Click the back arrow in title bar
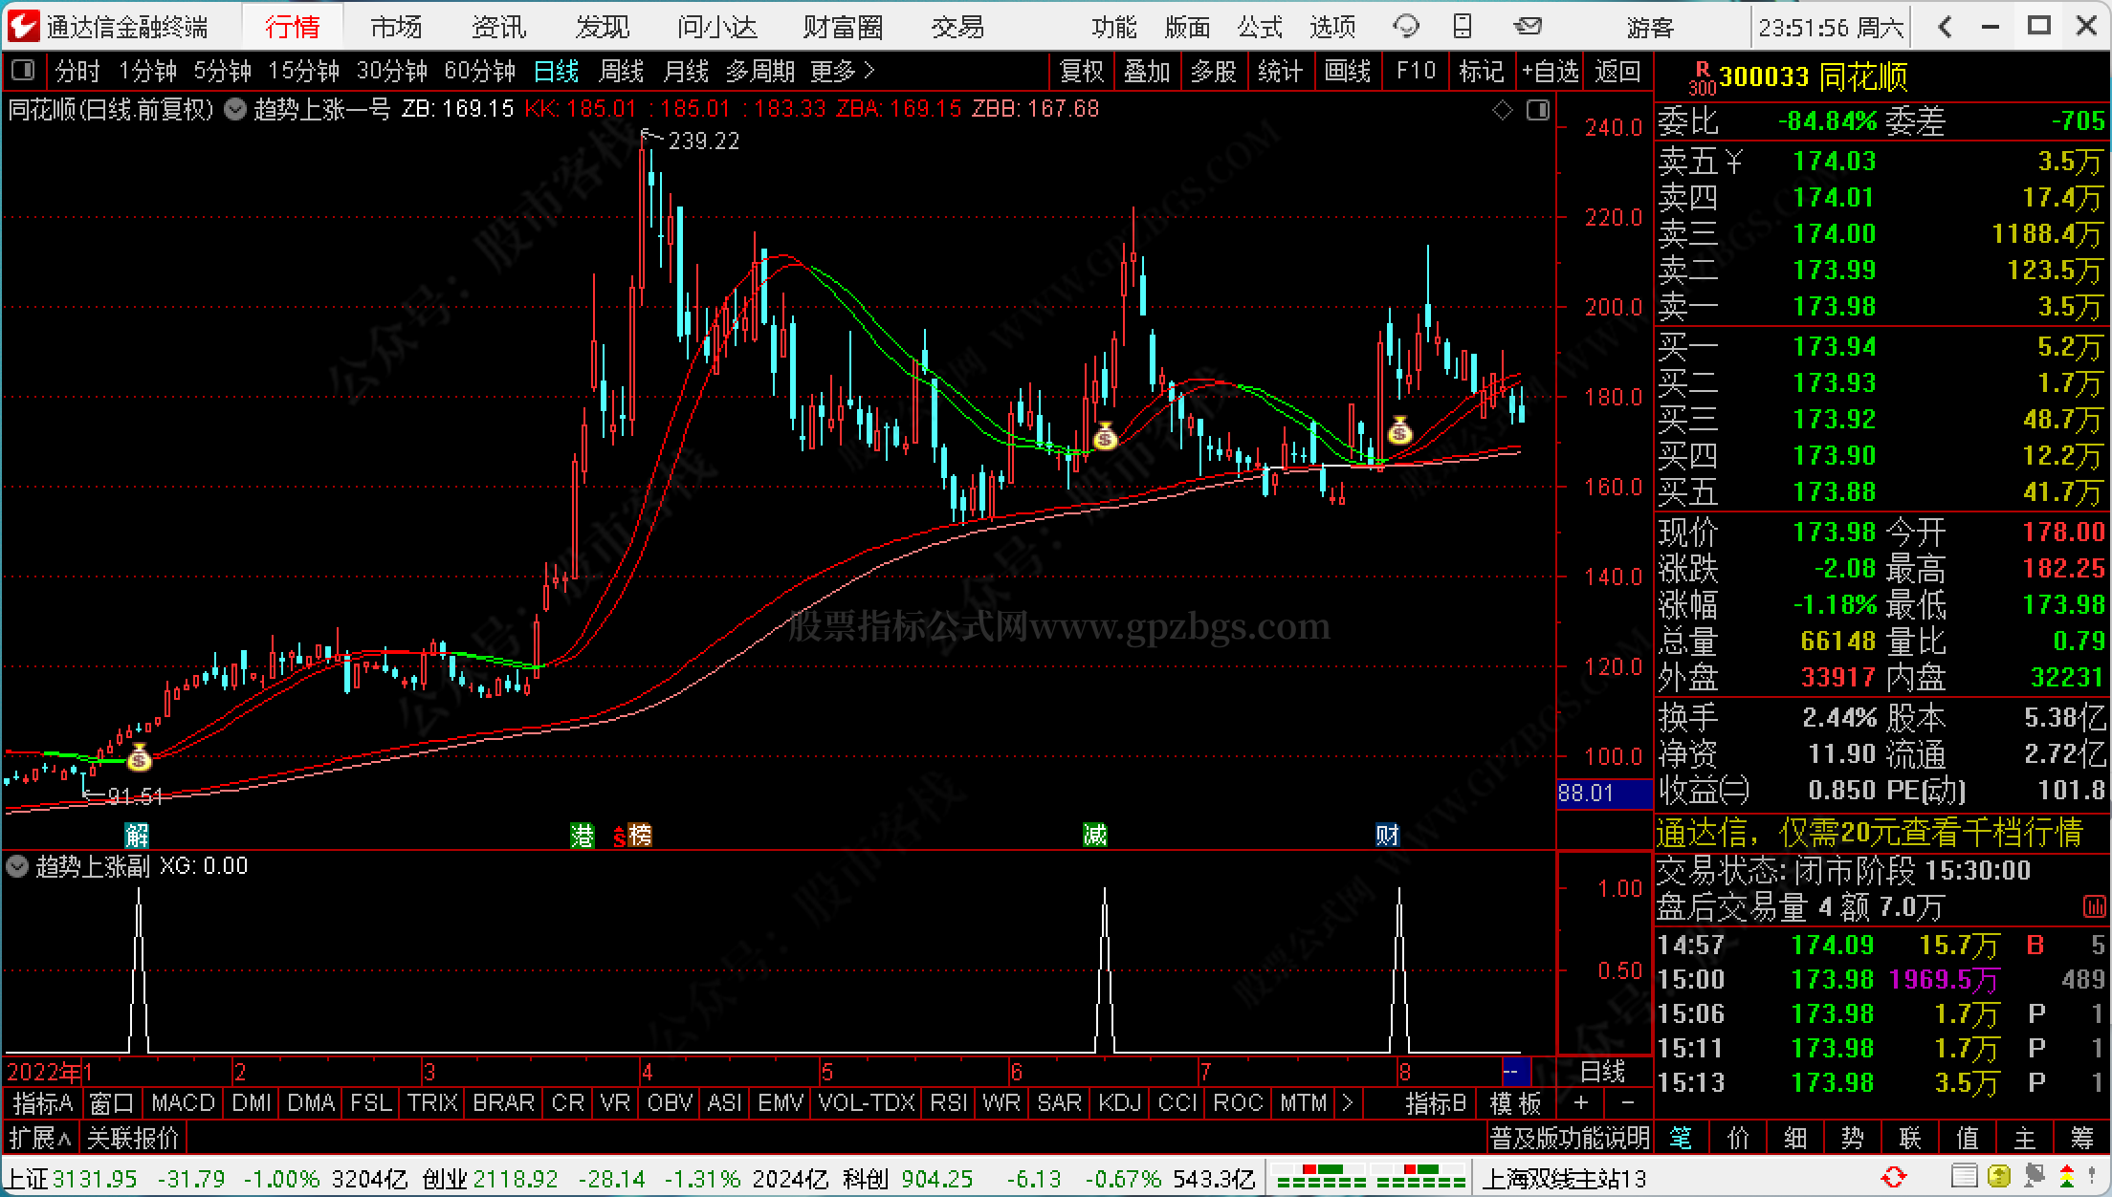 pyautogui.click(x=1945, y=27)
